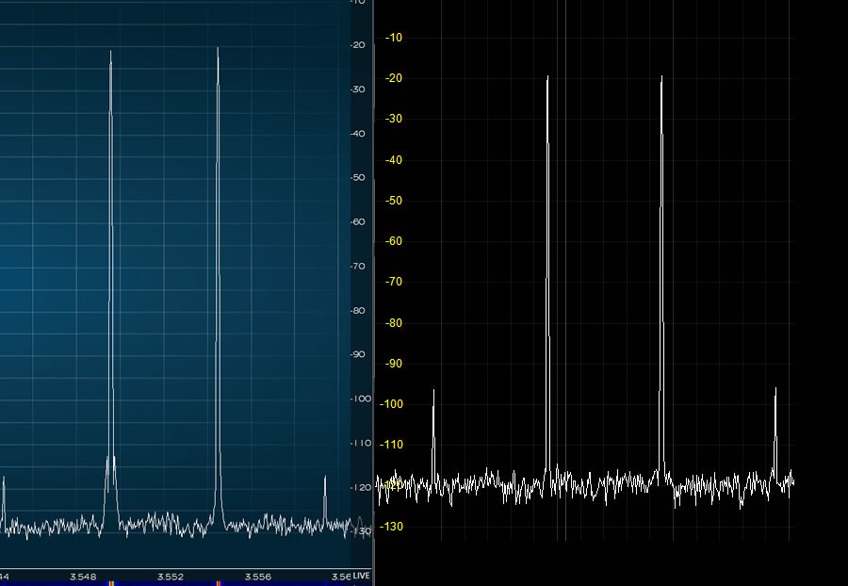
Task: Click the 3.556 frequency axis label
Action: [x=258, y=577]
